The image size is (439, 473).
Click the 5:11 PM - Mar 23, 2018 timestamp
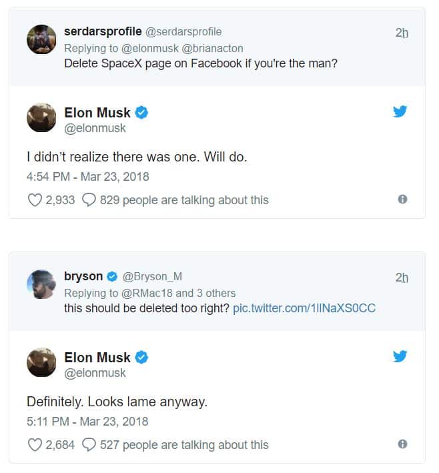click(87, 422)
